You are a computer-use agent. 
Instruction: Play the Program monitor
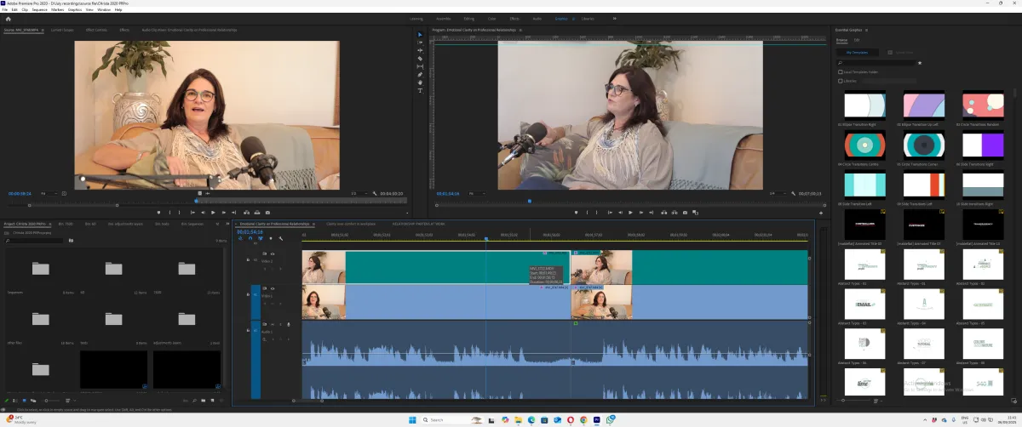630,212
